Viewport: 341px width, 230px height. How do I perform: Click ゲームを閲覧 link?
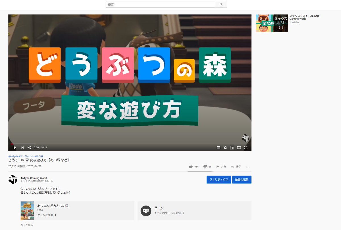(x=47, y=215)
